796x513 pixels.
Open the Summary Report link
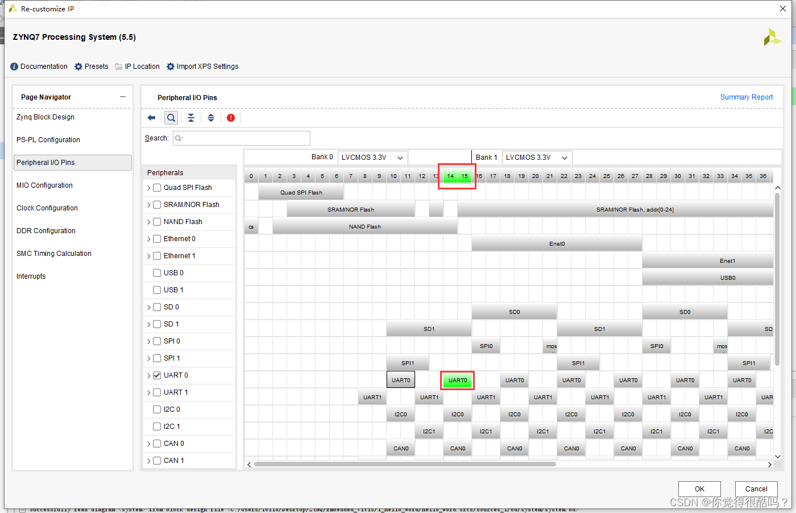click(x=747, y=97)
